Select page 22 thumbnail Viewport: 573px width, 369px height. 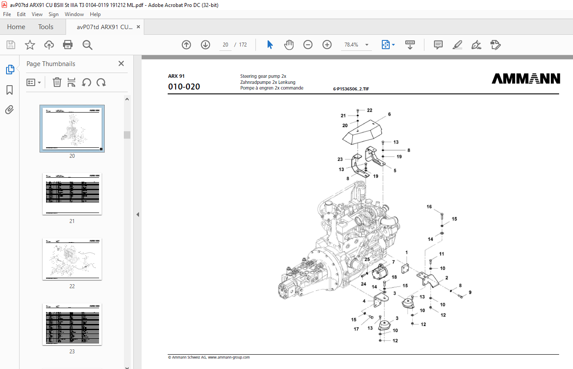point(72,259)
